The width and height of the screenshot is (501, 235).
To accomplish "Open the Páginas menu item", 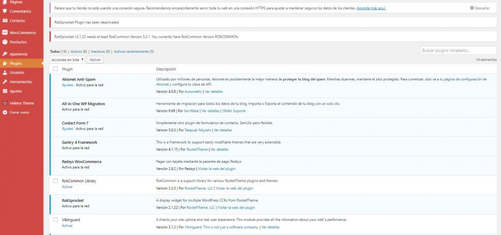I will click(x=16, y=2).
